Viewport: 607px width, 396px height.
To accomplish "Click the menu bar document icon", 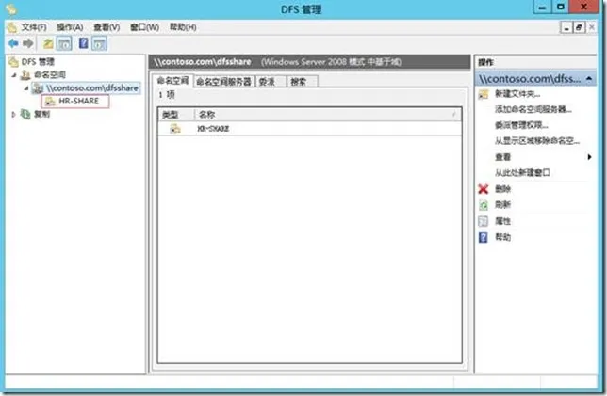I will click(x=12, y=27).
